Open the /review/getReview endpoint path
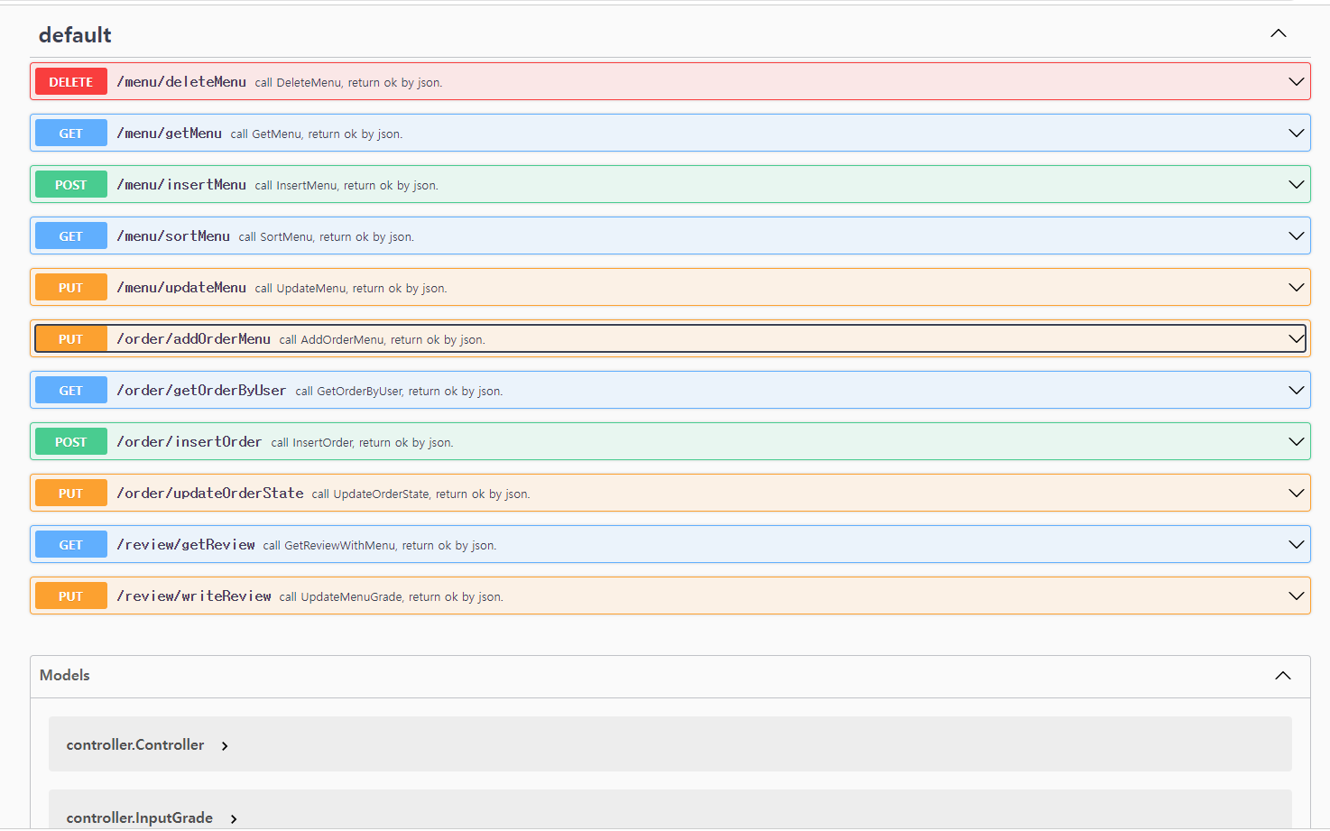The image size is (1330, 831). (186, 545)
